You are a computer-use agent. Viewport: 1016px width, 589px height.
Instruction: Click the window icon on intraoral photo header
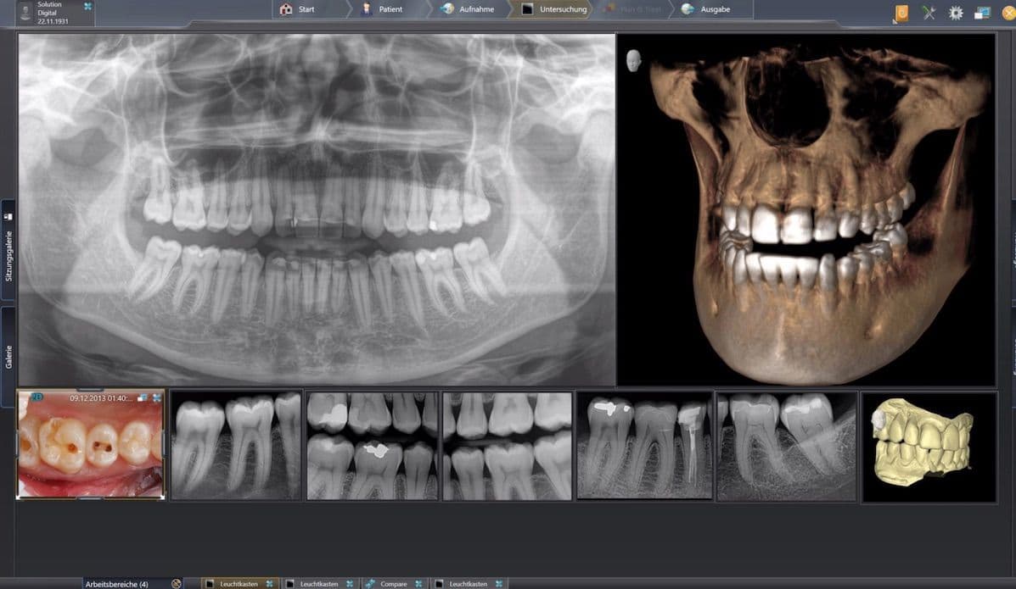143,397
